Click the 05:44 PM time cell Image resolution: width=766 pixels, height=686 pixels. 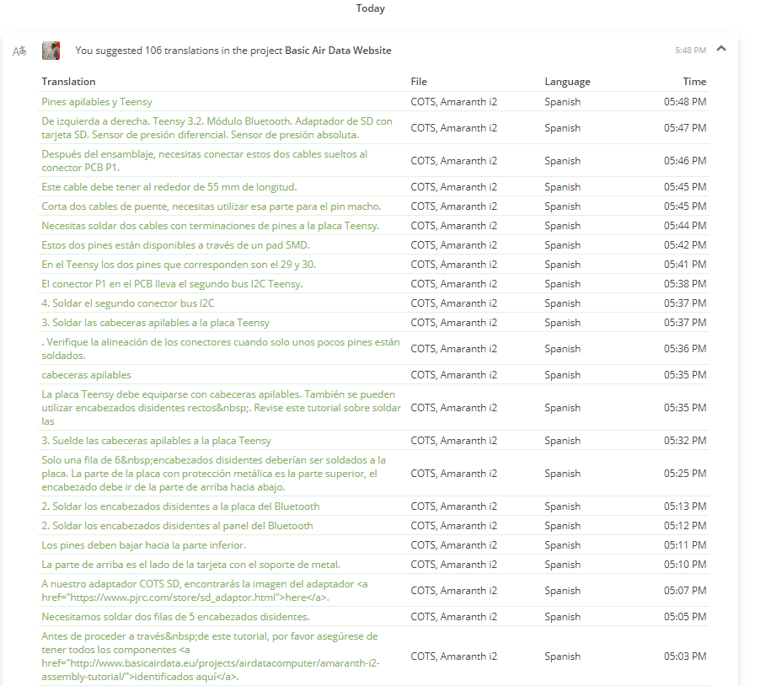[685, 226]
